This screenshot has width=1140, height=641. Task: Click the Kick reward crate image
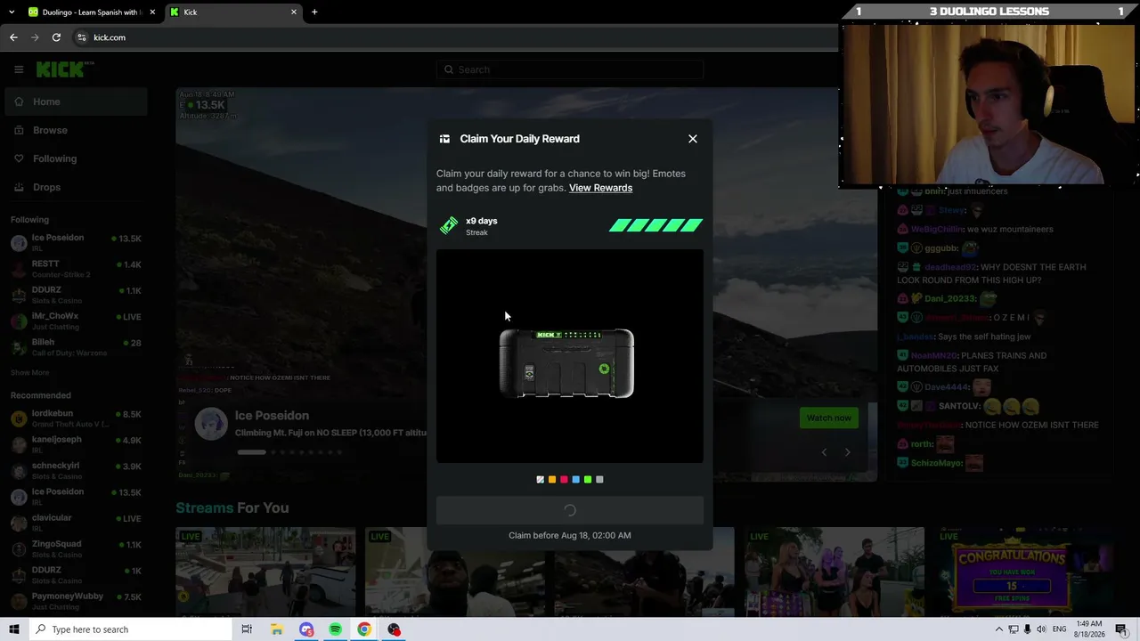click(566, 363)
